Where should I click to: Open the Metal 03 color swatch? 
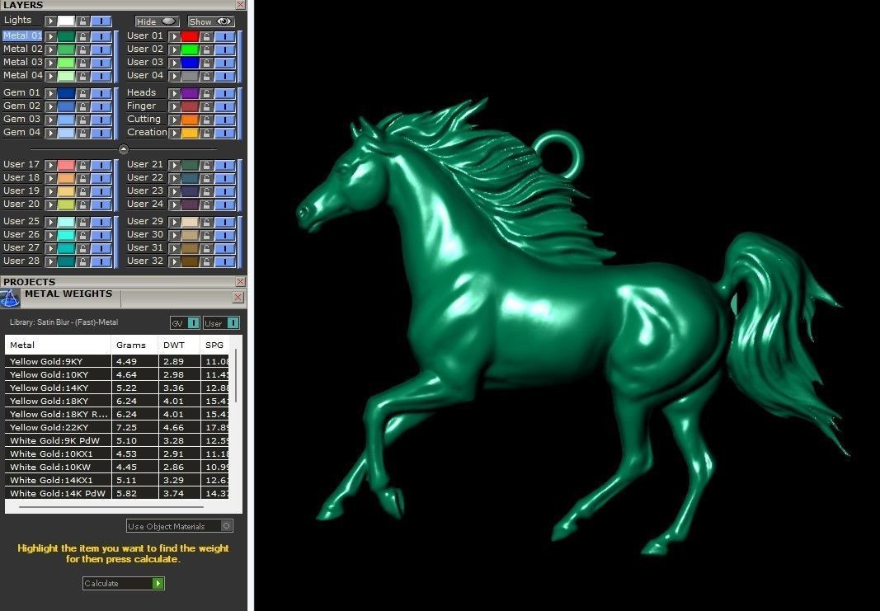click(66, 63)
